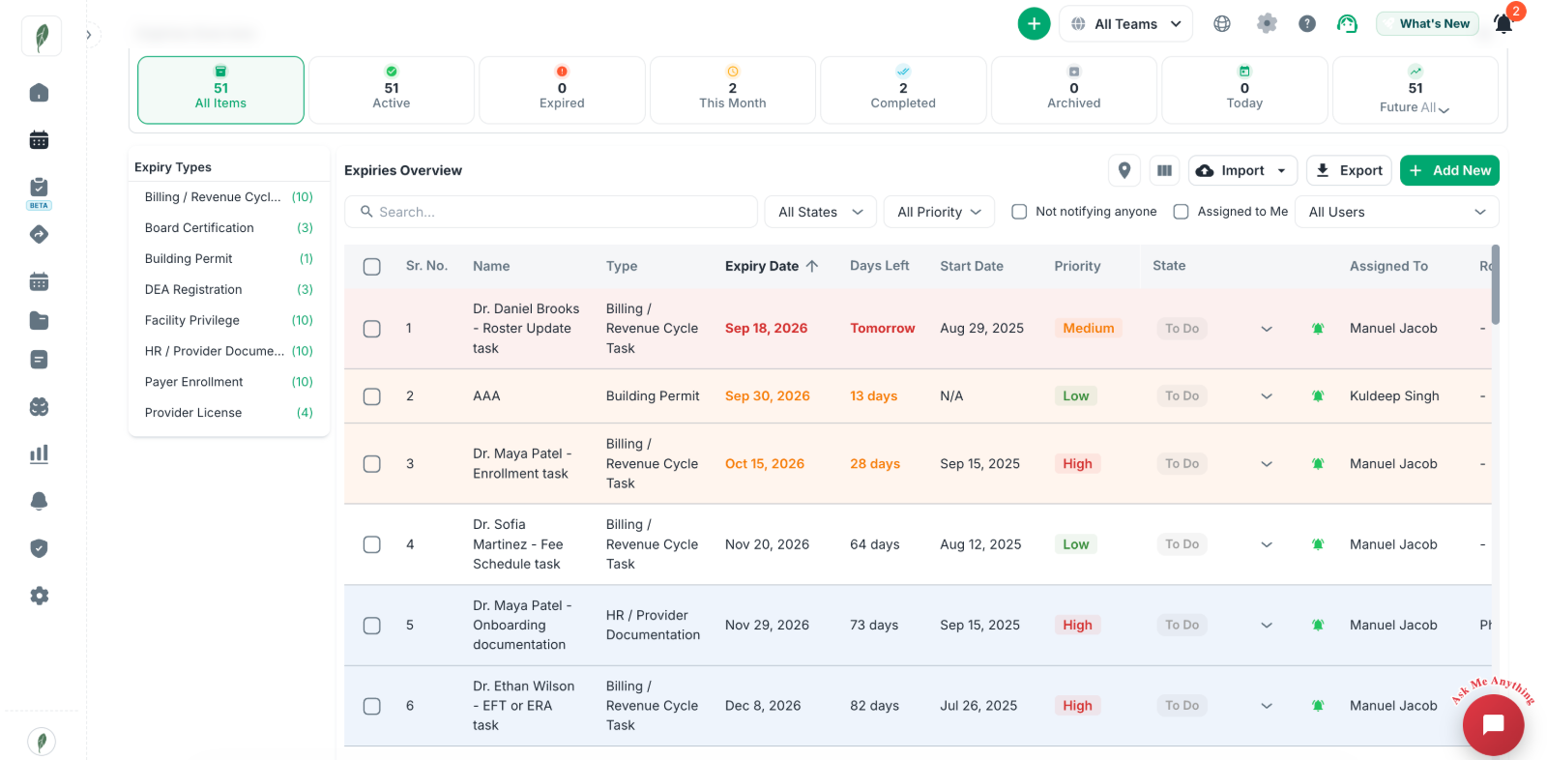Filter by Provider License expiry type
The image size is (1547, 760).
(229, 413)
